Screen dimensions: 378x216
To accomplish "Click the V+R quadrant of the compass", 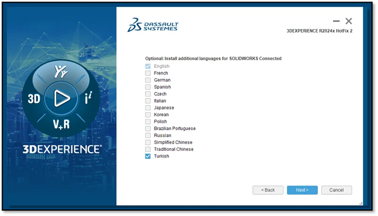I will (x=61, y=125).
